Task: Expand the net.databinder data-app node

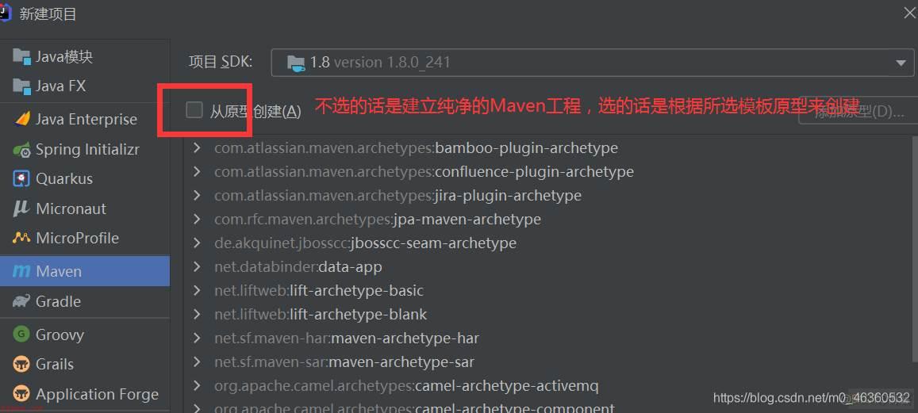Action: coord(197,267)
